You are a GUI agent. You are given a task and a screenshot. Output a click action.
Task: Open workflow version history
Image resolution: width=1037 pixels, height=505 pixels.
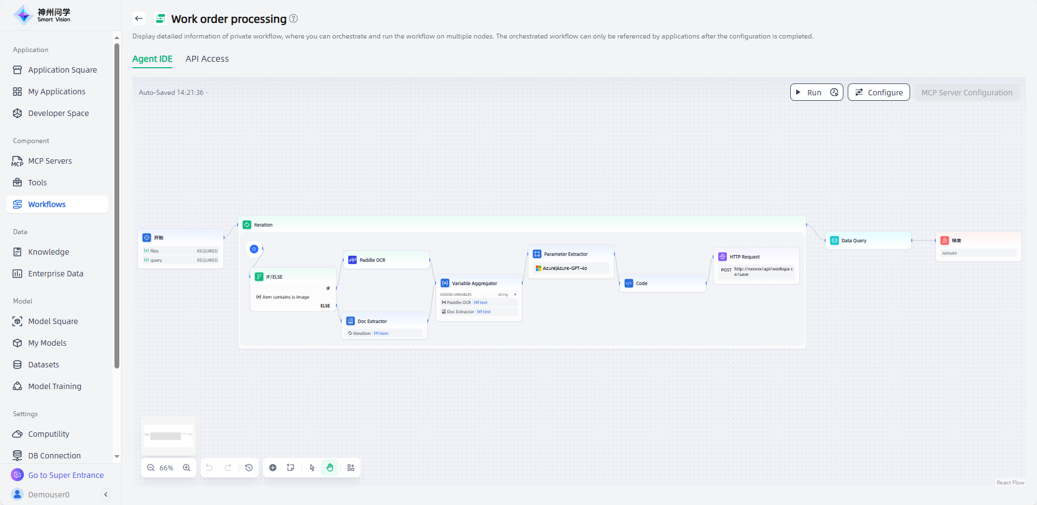click(249, 468)
